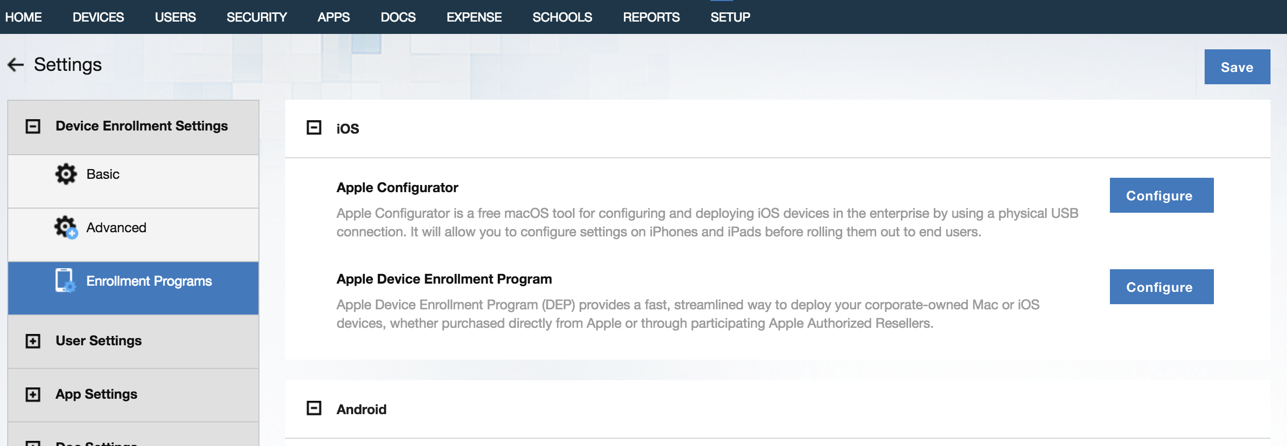Click the back arrow next to Settings
Image resolution: width=1287 pixels, height=446 pixels.
pyautogui.click(x=15, y=65)
